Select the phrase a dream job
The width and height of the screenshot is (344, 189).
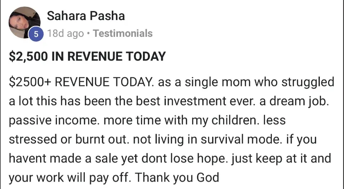pyautogui.click(x=294, y=102)
